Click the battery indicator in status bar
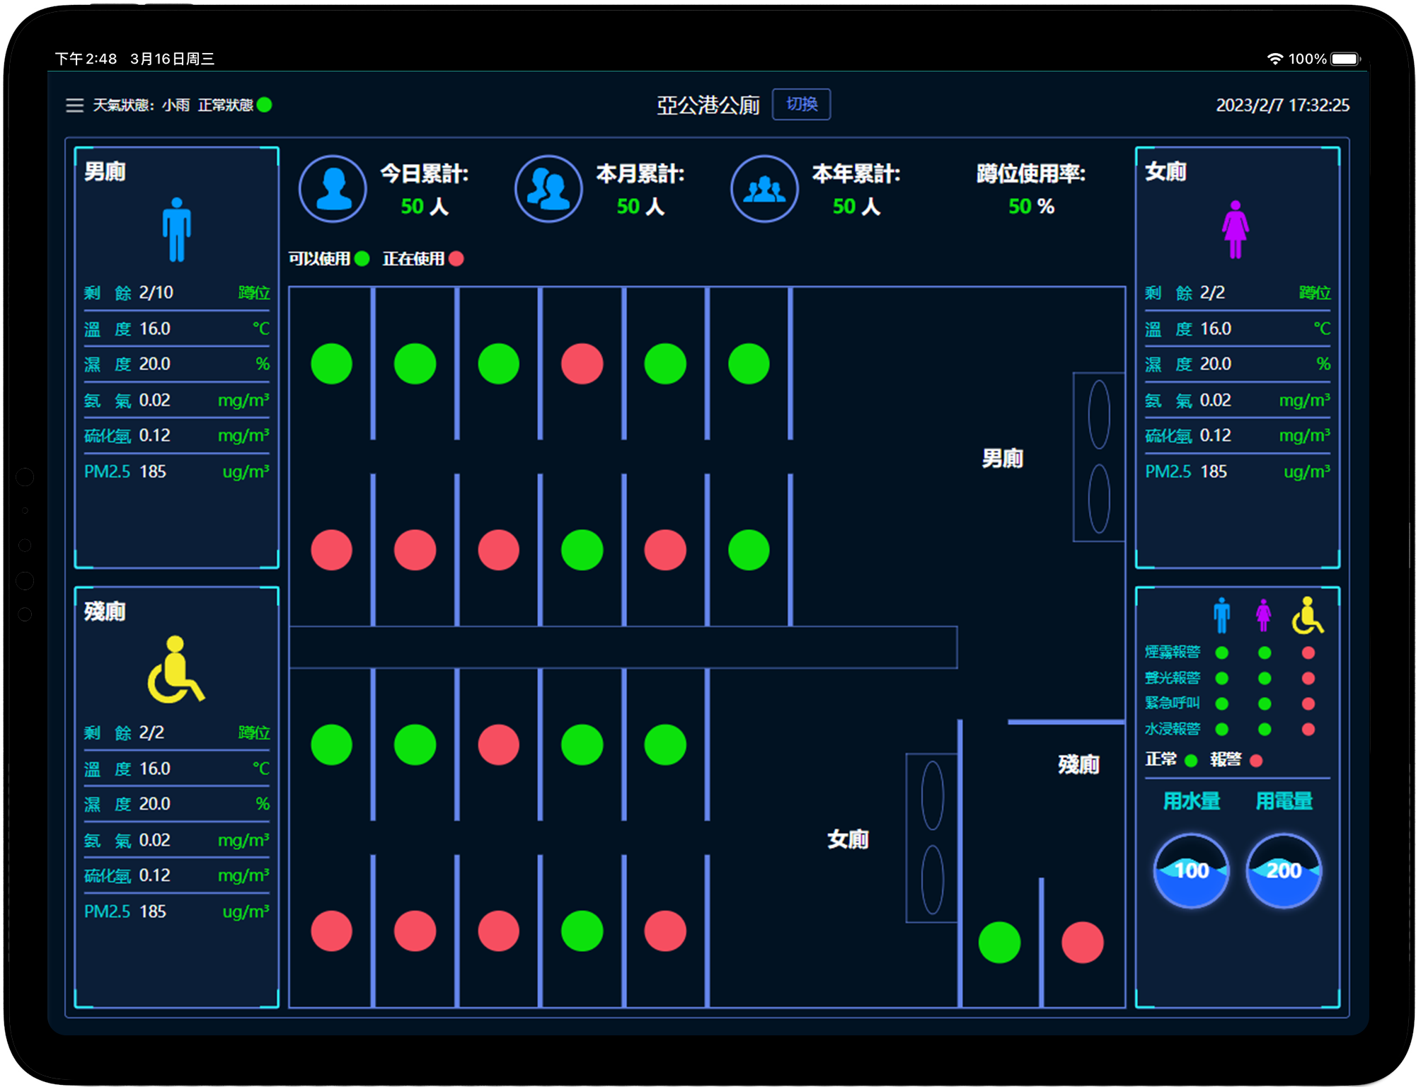1416x1087 pixels. tap(1345, 59)
